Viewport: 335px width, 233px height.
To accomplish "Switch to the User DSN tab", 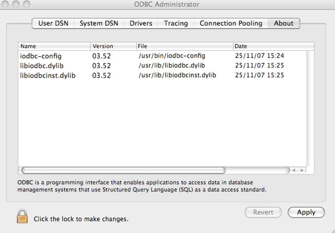I will click(x=53, y=23).
